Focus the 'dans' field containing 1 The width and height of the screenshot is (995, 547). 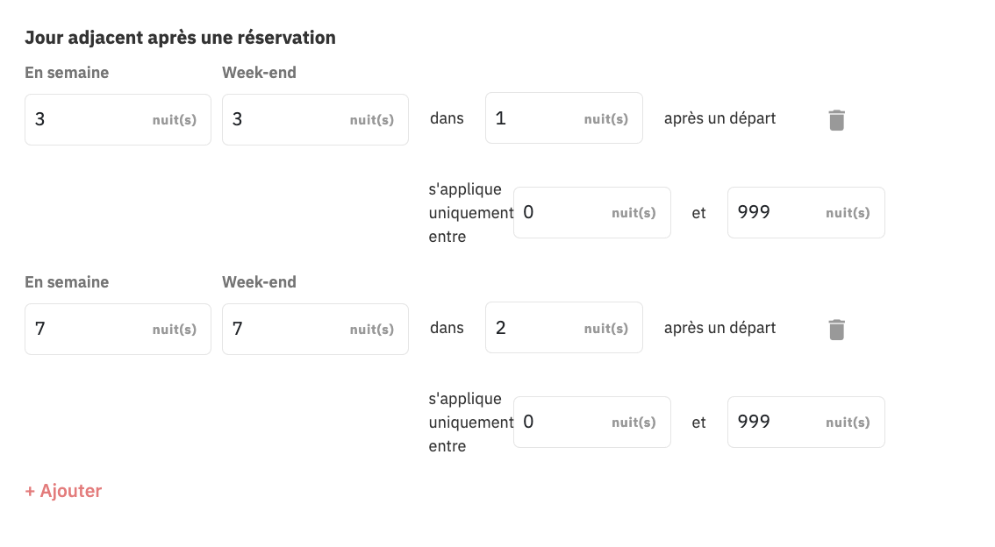coord(564,117)
